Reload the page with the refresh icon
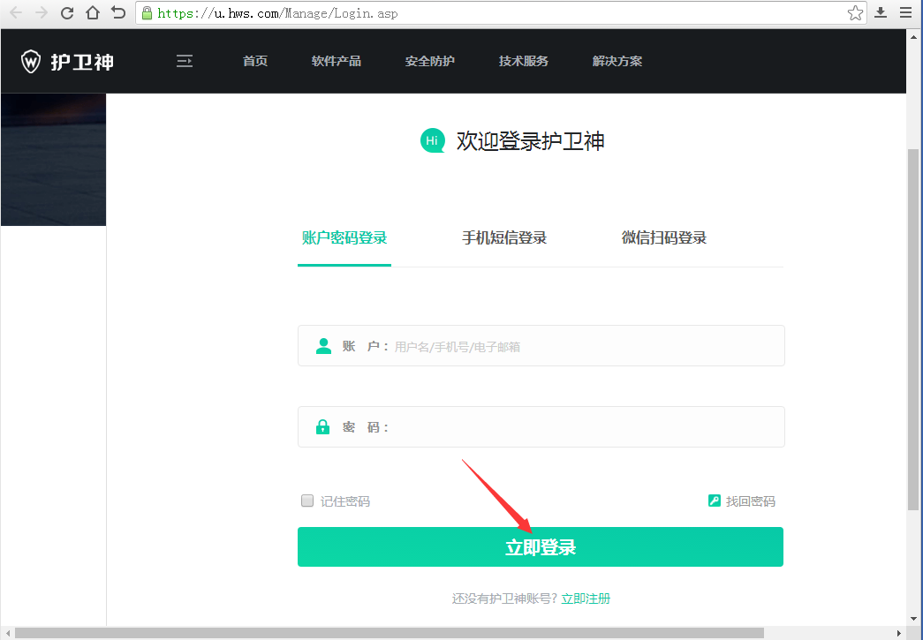The image size is (923, 640). pyautogui.click(x=66, y=13)
